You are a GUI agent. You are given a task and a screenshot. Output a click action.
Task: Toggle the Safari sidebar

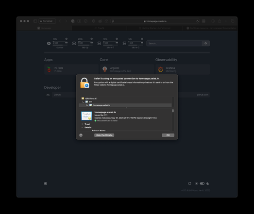coord(35,21)
